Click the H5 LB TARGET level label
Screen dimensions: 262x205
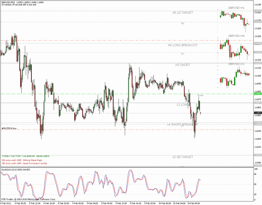point(183,13)
